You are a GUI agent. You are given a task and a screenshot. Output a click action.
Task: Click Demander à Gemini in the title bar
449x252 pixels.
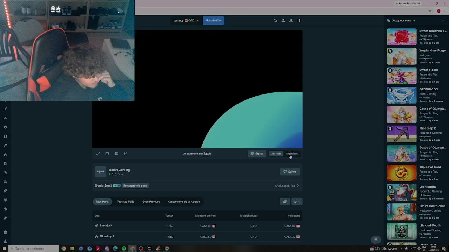pyautogui.click(x=408, y=3)
